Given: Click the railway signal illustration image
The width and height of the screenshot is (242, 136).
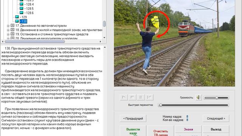Looking at the screenshot, I should (174, 43).
